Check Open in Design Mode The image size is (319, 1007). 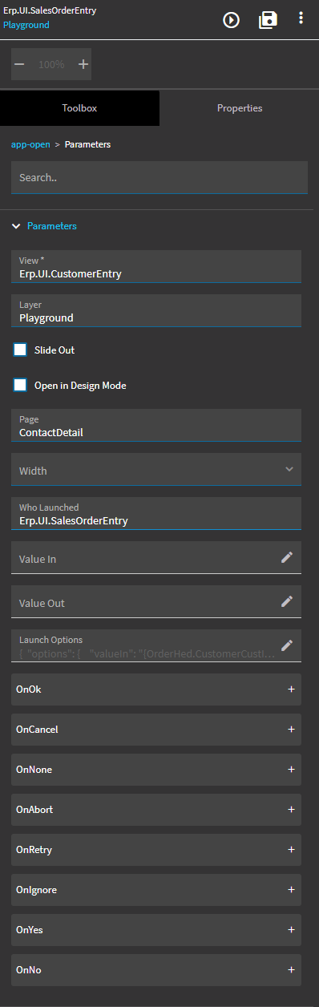click(20, 385)
